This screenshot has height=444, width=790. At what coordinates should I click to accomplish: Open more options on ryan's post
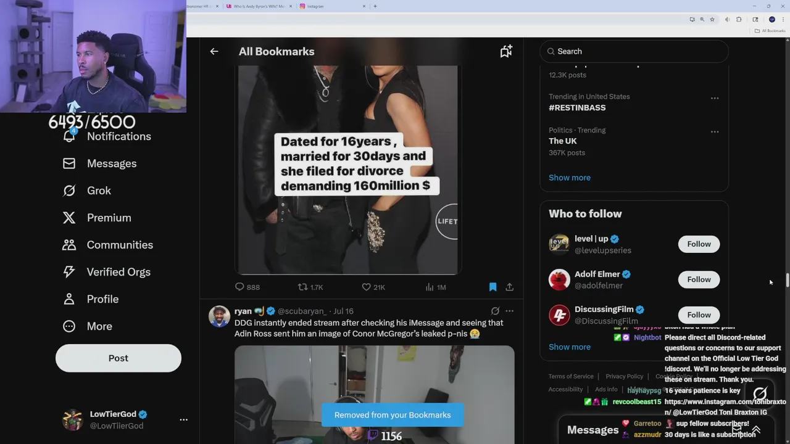[x=509, y=311]
